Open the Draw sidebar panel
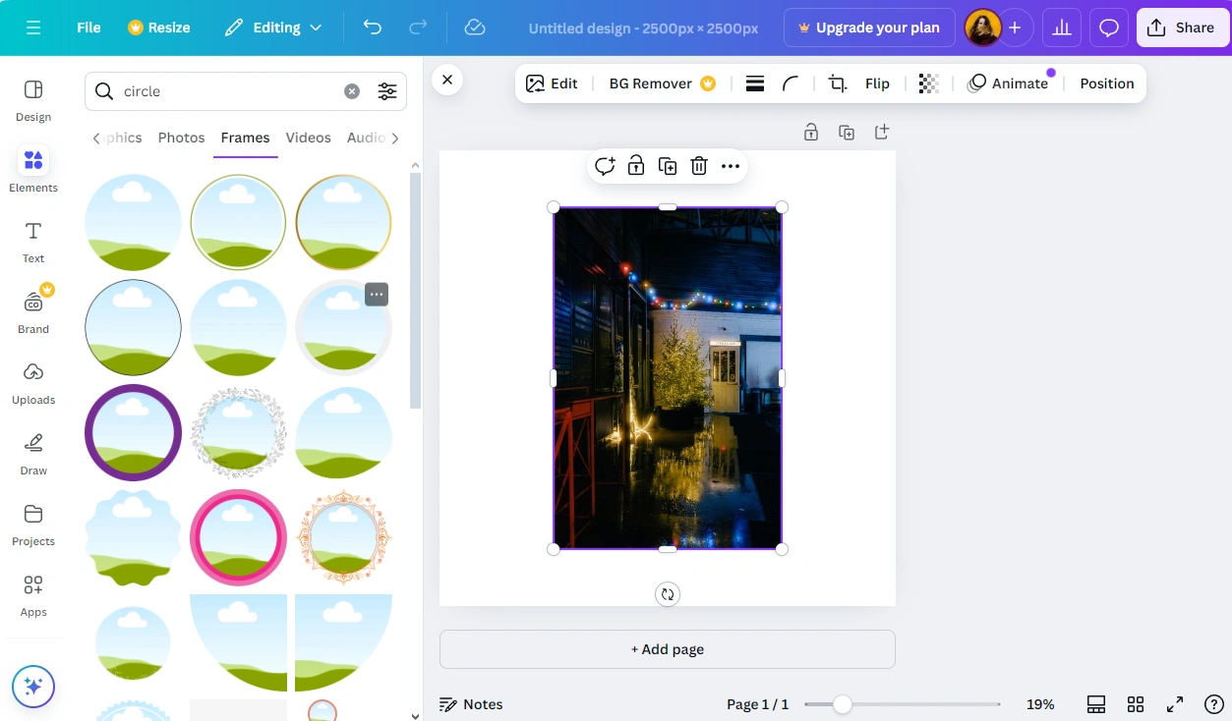Viewport: 1232px width, 721px height. pyautogui.click(x=33, y=454)
